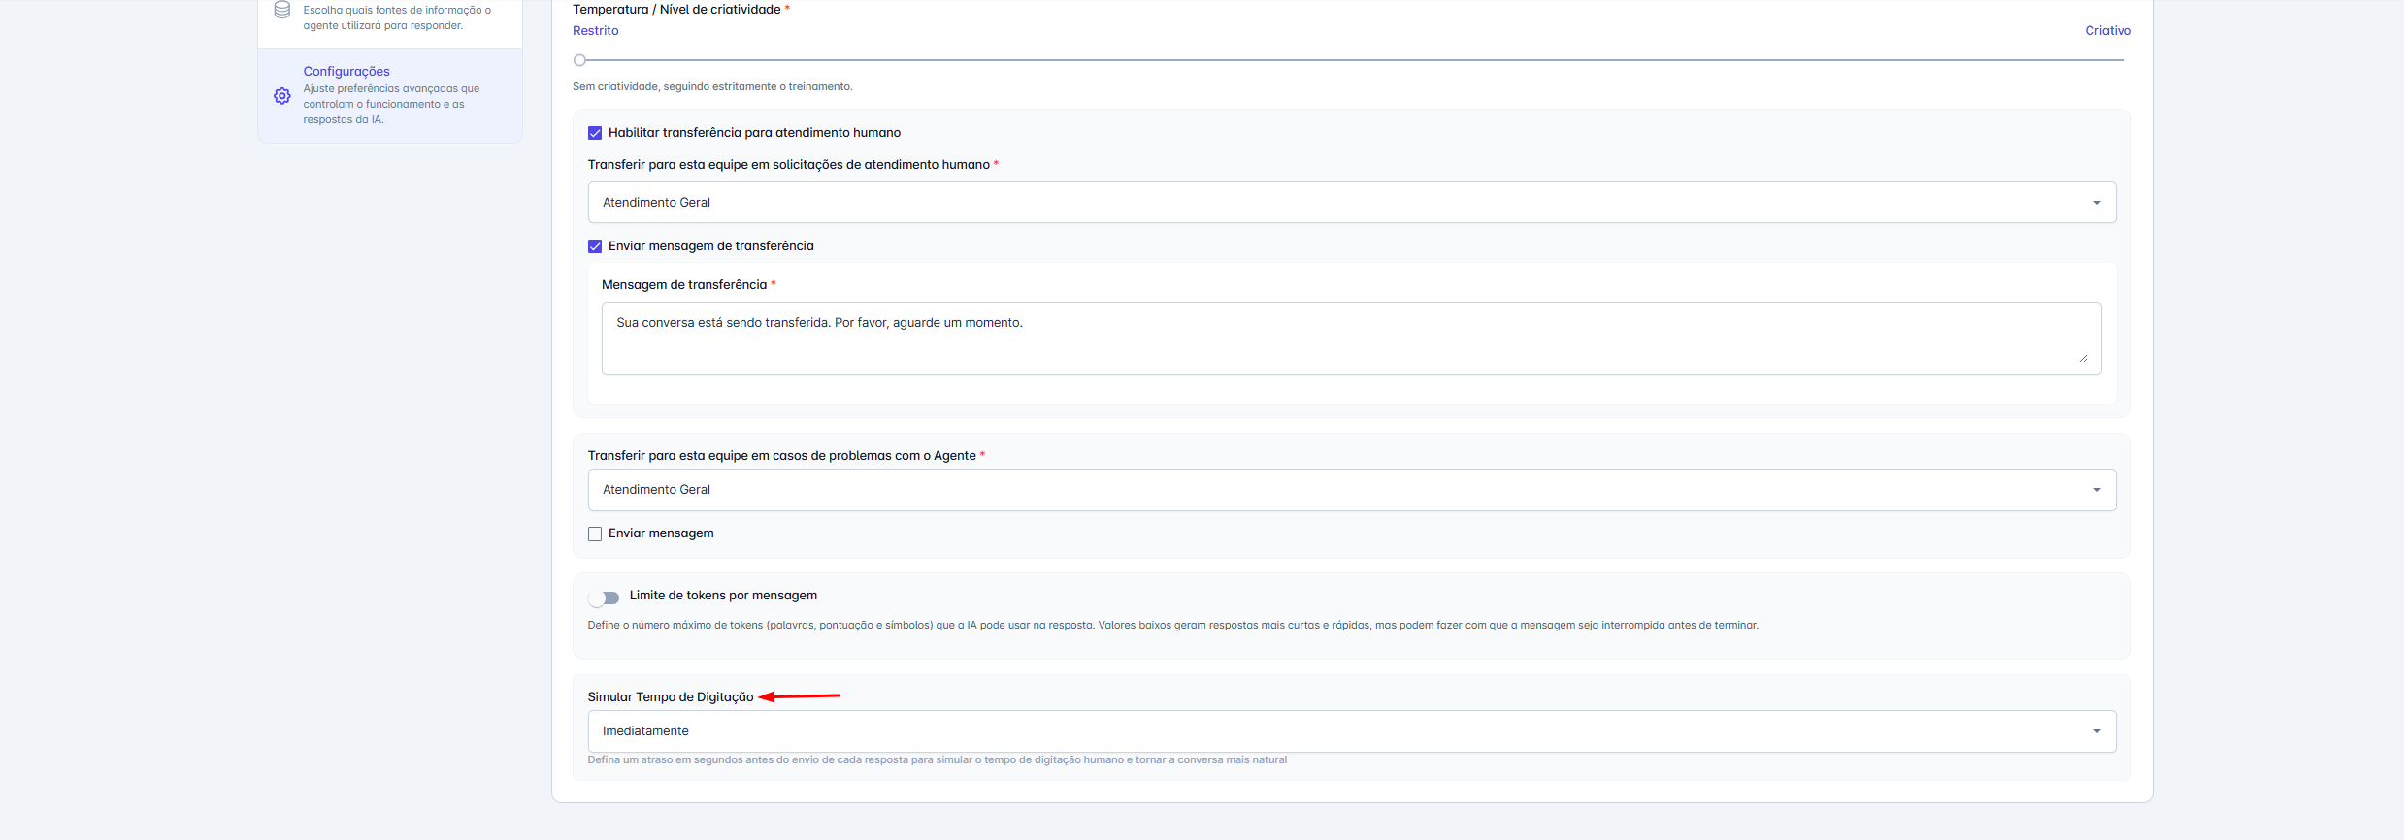The height and width of the screenshot is (840, 2404).
Task: Enable the Limite de tokens por mensagem toggle
Action: coord(605,598)
